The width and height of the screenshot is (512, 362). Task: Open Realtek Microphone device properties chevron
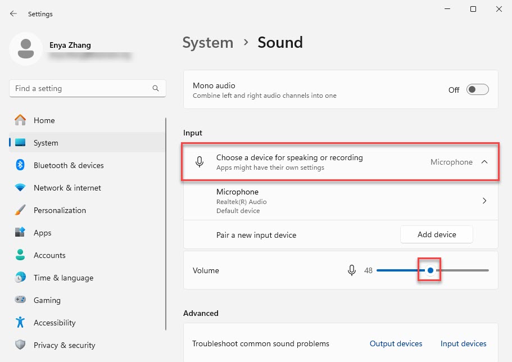[484, 201]
